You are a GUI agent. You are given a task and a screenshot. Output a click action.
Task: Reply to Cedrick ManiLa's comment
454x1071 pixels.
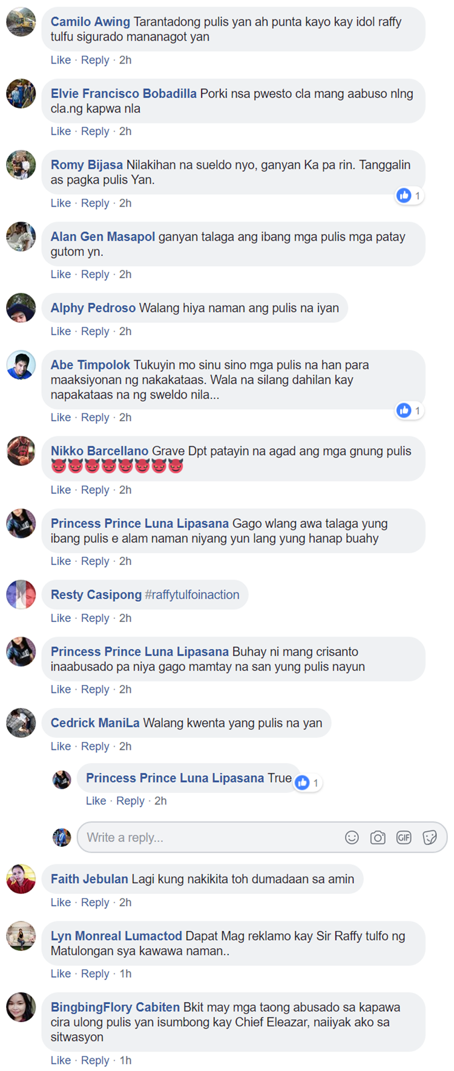pyautogui.click(x=95, y=746)
